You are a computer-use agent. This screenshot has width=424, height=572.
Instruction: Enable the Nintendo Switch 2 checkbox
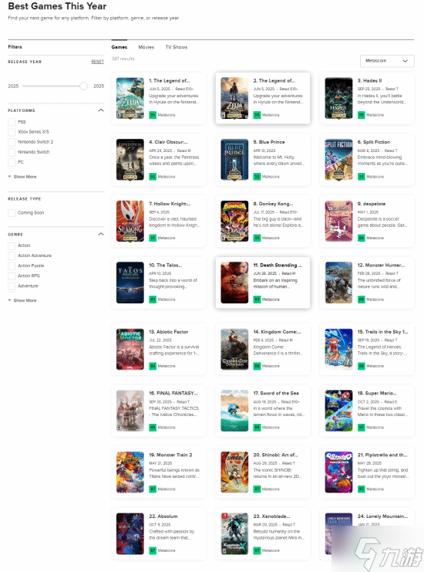tap(12, 142)
